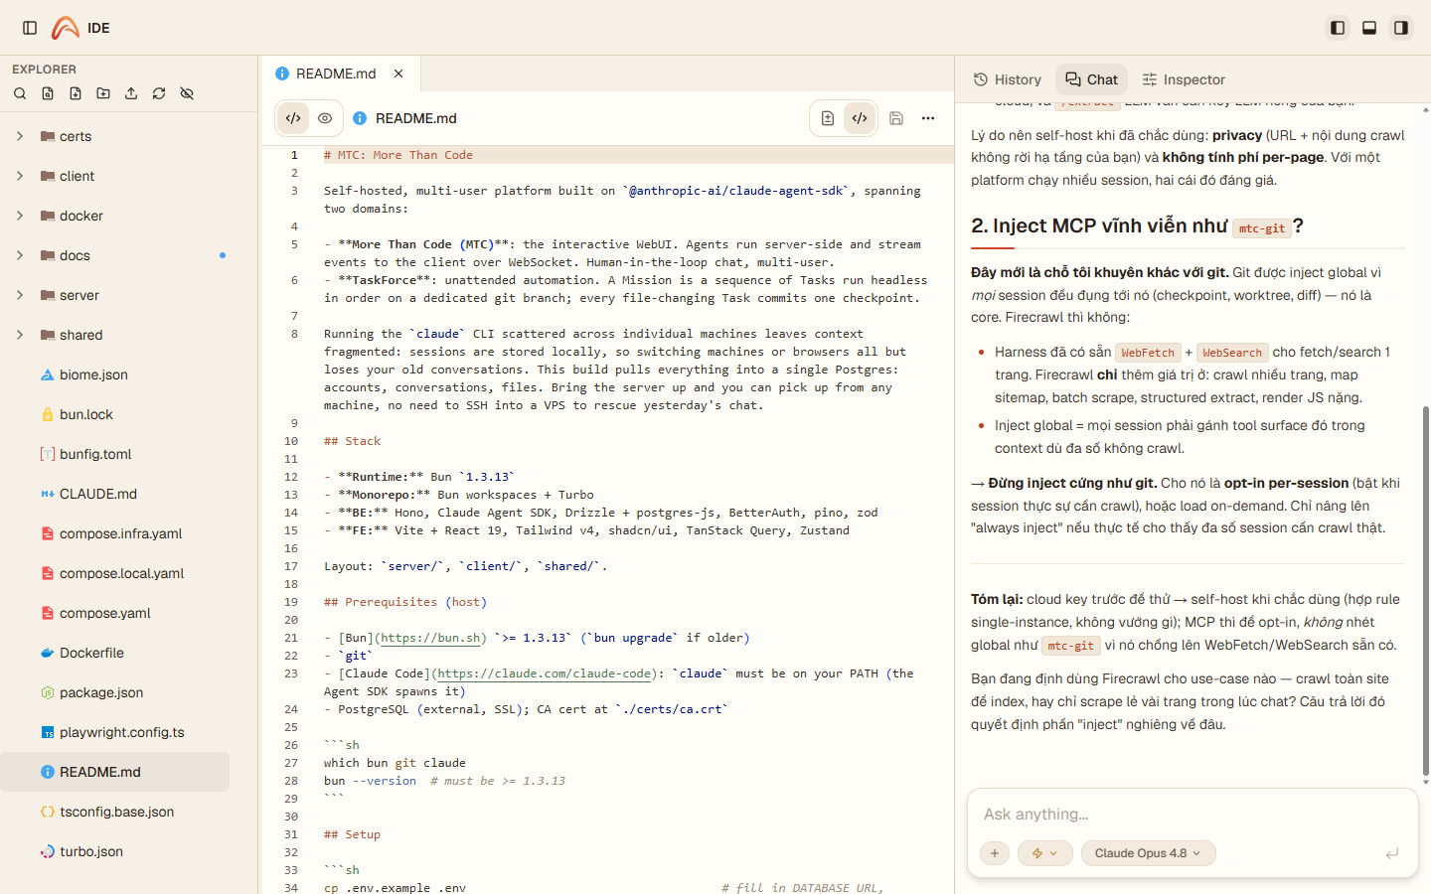Focus the Ask anything chat input
Viewport: 1431px width, 894px height.
pyautogui.click(x=1192, y=814)
